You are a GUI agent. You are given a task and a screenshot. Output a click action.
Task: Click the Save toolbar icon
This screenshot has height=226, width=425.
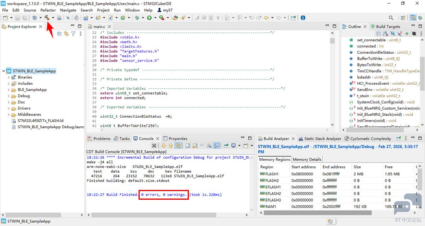(x=18, y=18)
